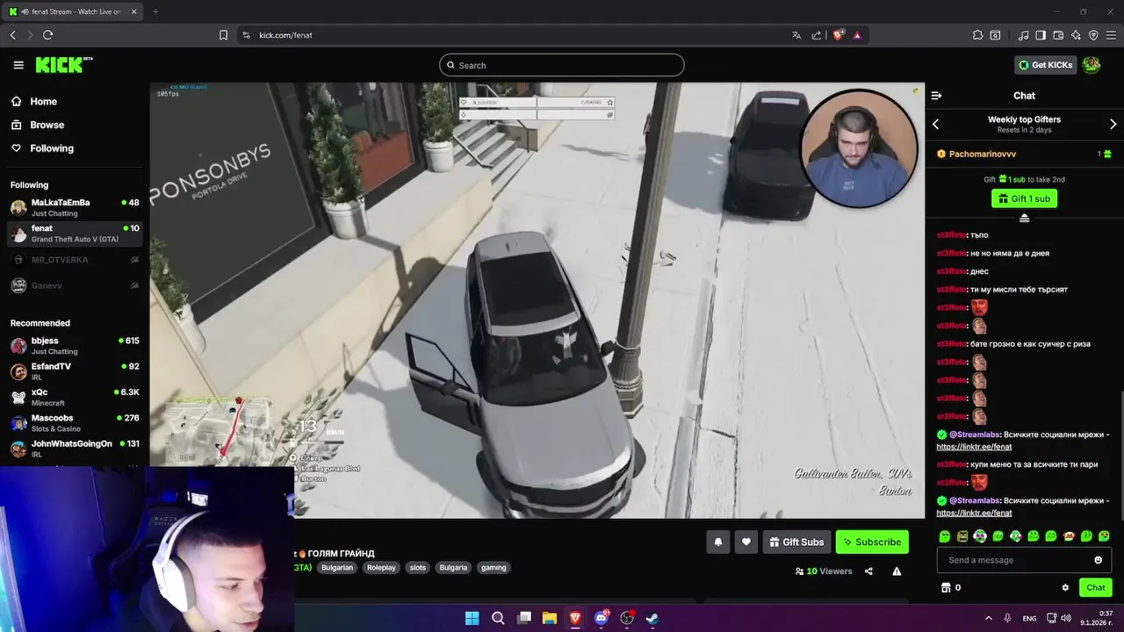1124x632 pixels.
Task: Open Brave Rewards triangle icon
Action: 857,35
